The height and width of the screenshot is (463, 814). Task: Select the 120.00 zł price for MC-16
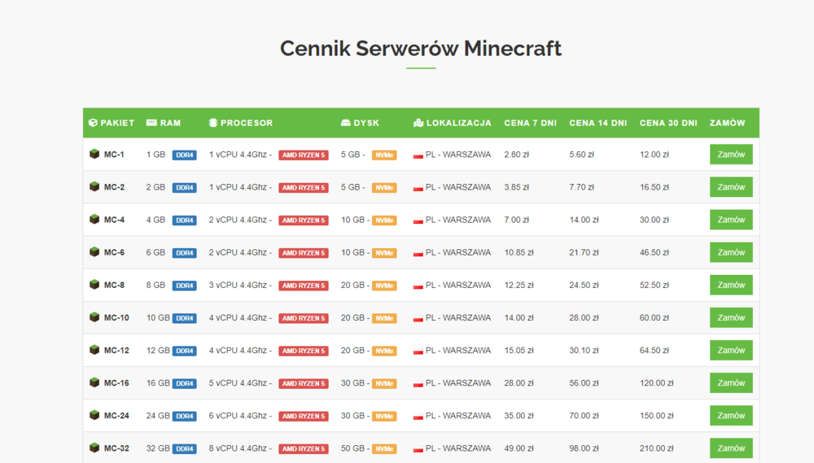(657, 383)
